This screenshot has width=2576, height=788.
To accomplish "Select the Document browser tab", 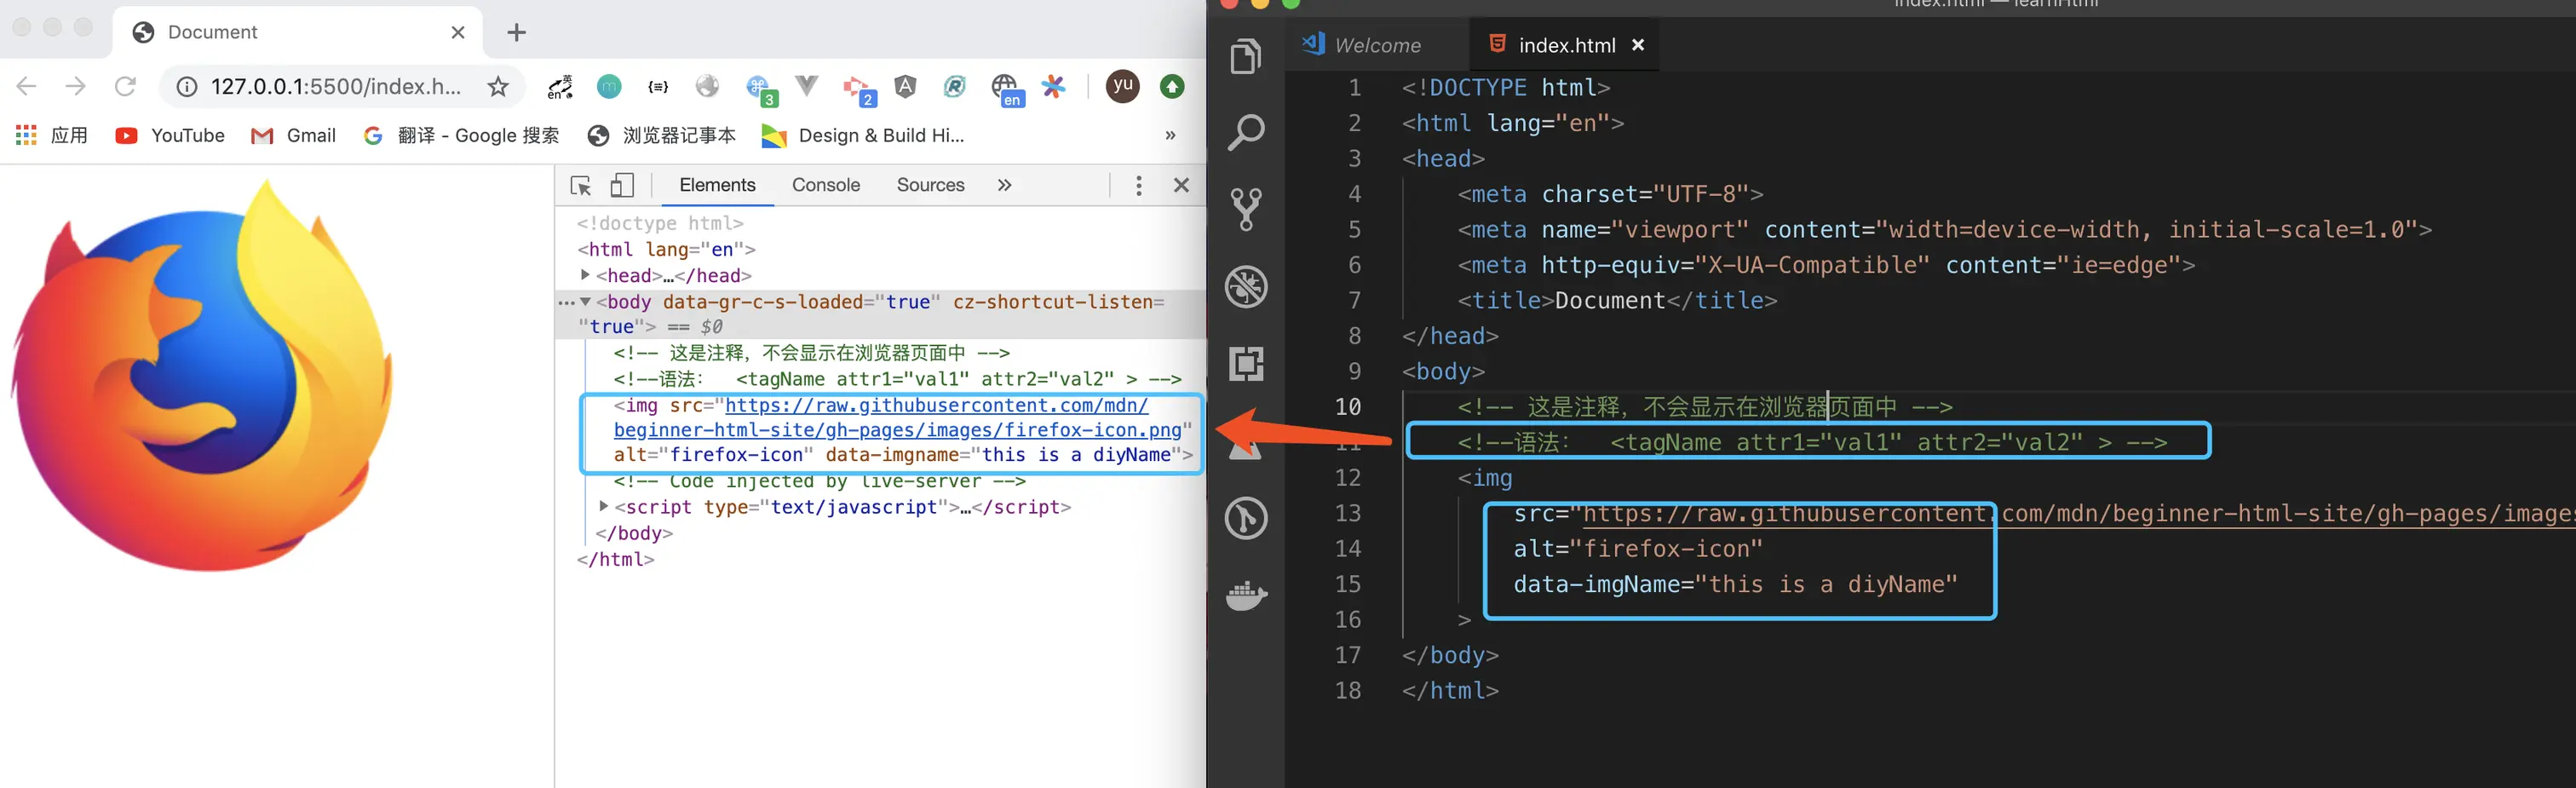I will (298, 32).
